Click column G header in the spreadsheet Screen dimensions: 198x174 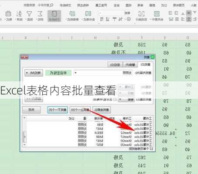tap(118, 38)
